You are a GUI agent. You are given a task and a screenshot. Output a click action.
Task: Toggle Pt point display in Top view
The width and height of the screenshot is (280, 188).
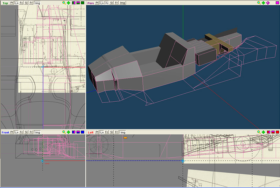point(12,3)
